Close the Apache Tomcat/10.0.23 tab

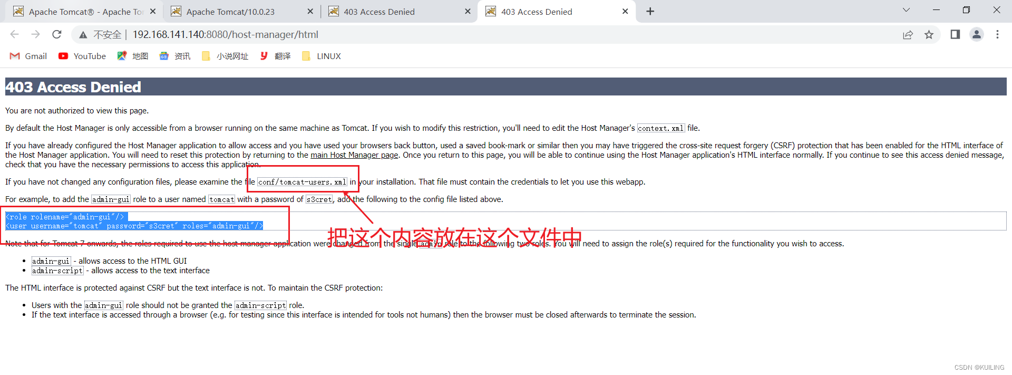310,12
